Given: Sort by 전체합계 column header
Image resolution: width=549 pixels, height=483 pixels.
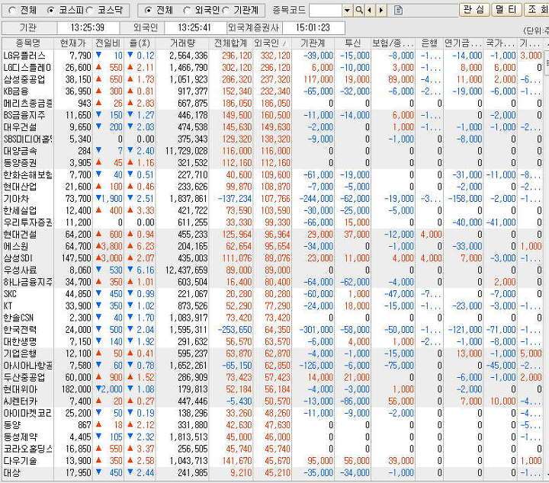Looking at the screenshot, I should tap(231, 43).
